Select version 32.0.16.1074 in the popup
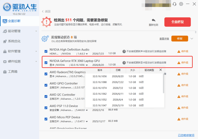 [124, 88]
